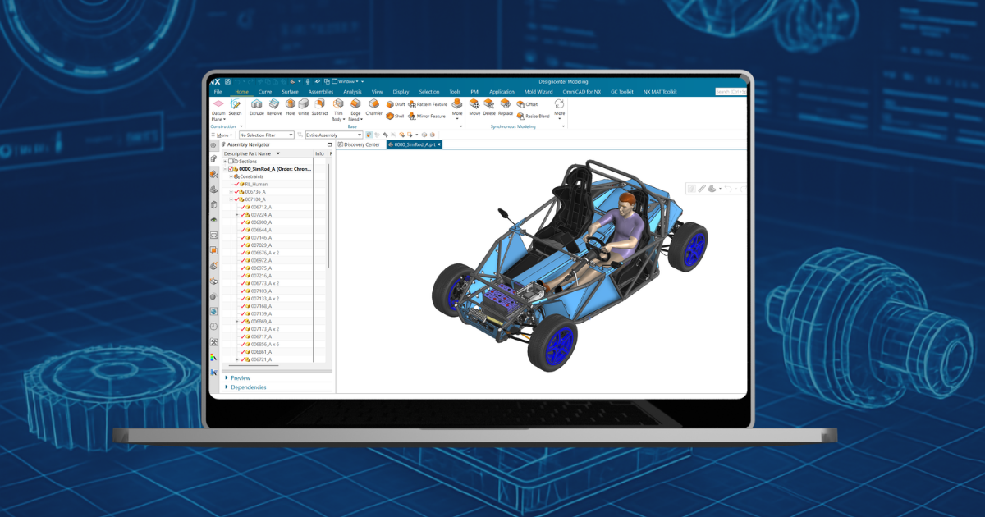
Task: Collapse the 007100_A tree node
Action: click(231, 199)
